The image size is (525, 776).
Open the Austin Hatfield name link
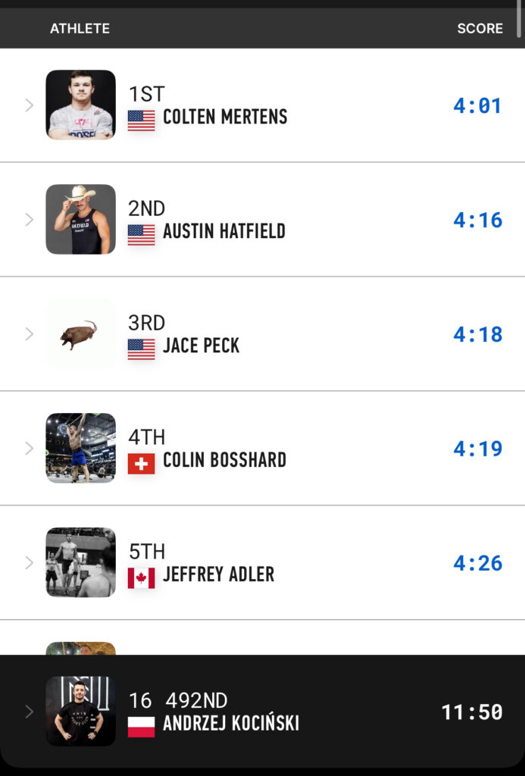tap(224, 232)
